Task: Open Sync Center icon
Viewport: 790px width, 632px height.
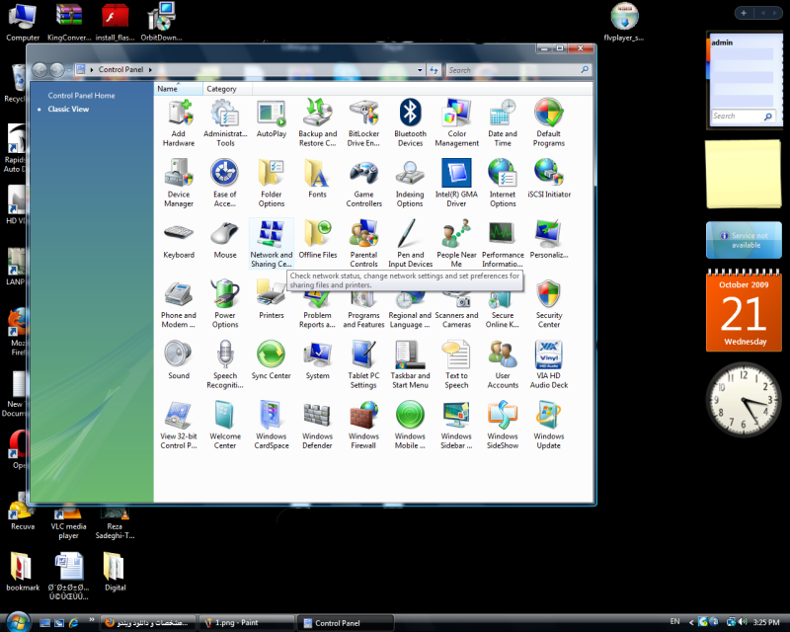Action: (271, 360)
